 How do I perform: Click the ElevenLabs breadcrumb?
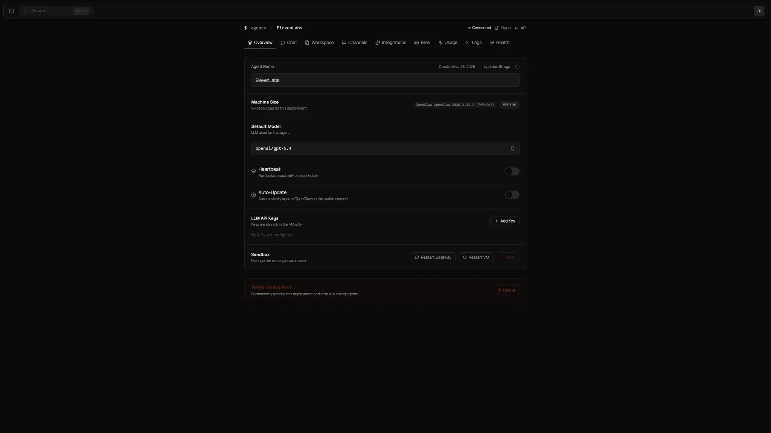(289, 28)
